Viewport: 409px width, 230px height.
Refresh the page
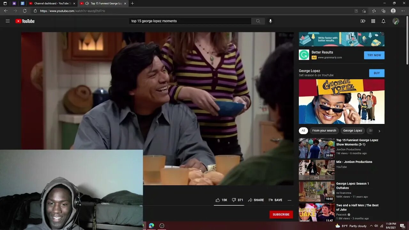(25, 11)
